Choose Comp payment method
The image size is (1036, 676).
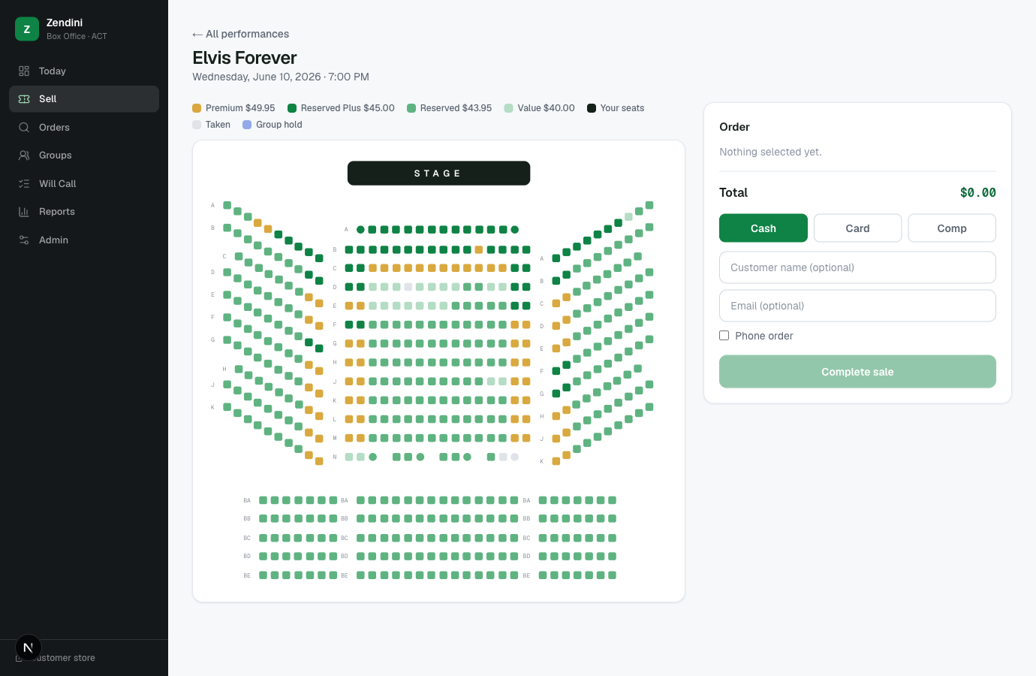(952, 228)
